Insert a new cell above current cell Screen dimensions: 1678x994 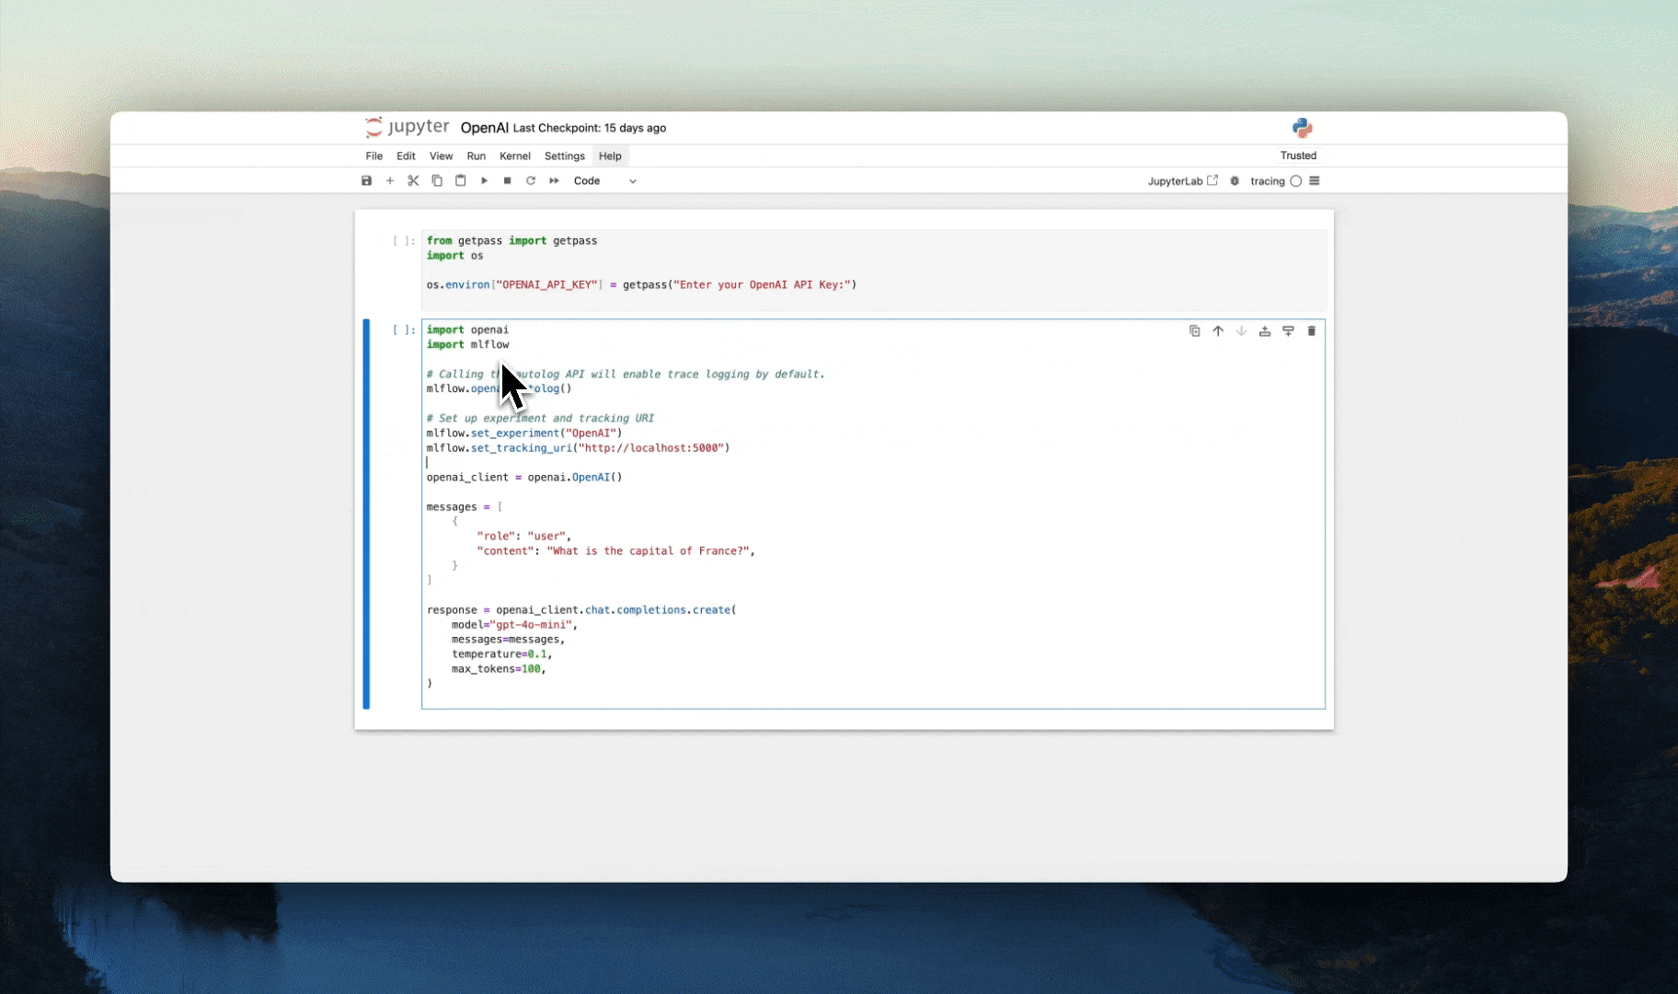(x=1264, y=330)
